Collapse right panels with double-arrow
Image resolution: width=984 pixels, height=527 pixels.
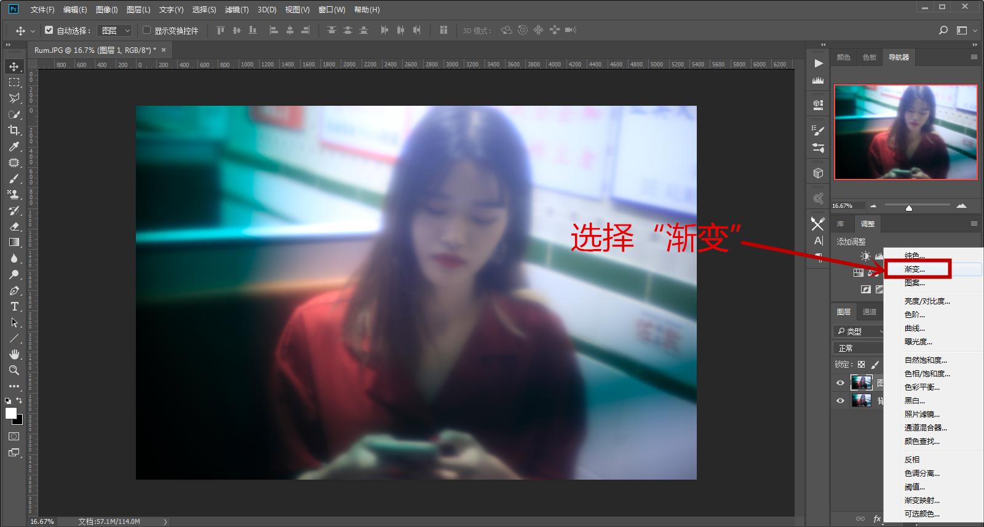975,45
